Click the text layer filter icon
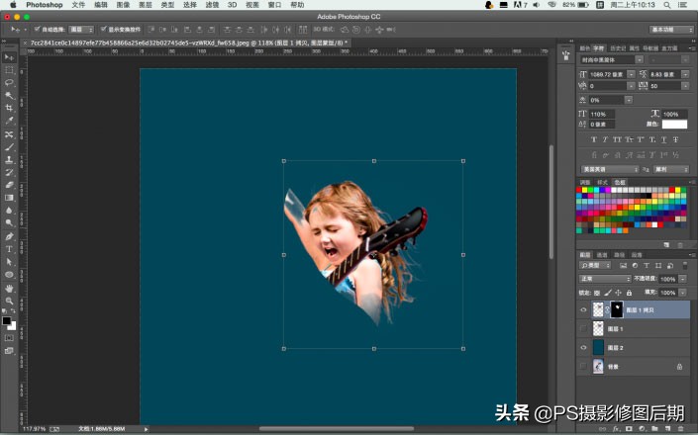The image size is (698, 435). click(645, 266)
